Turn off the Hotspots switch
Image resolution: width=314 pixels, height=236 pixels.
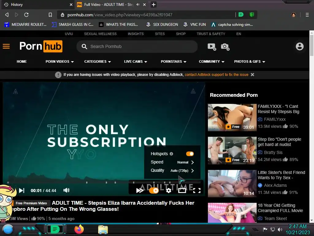[x=190, y=154]
